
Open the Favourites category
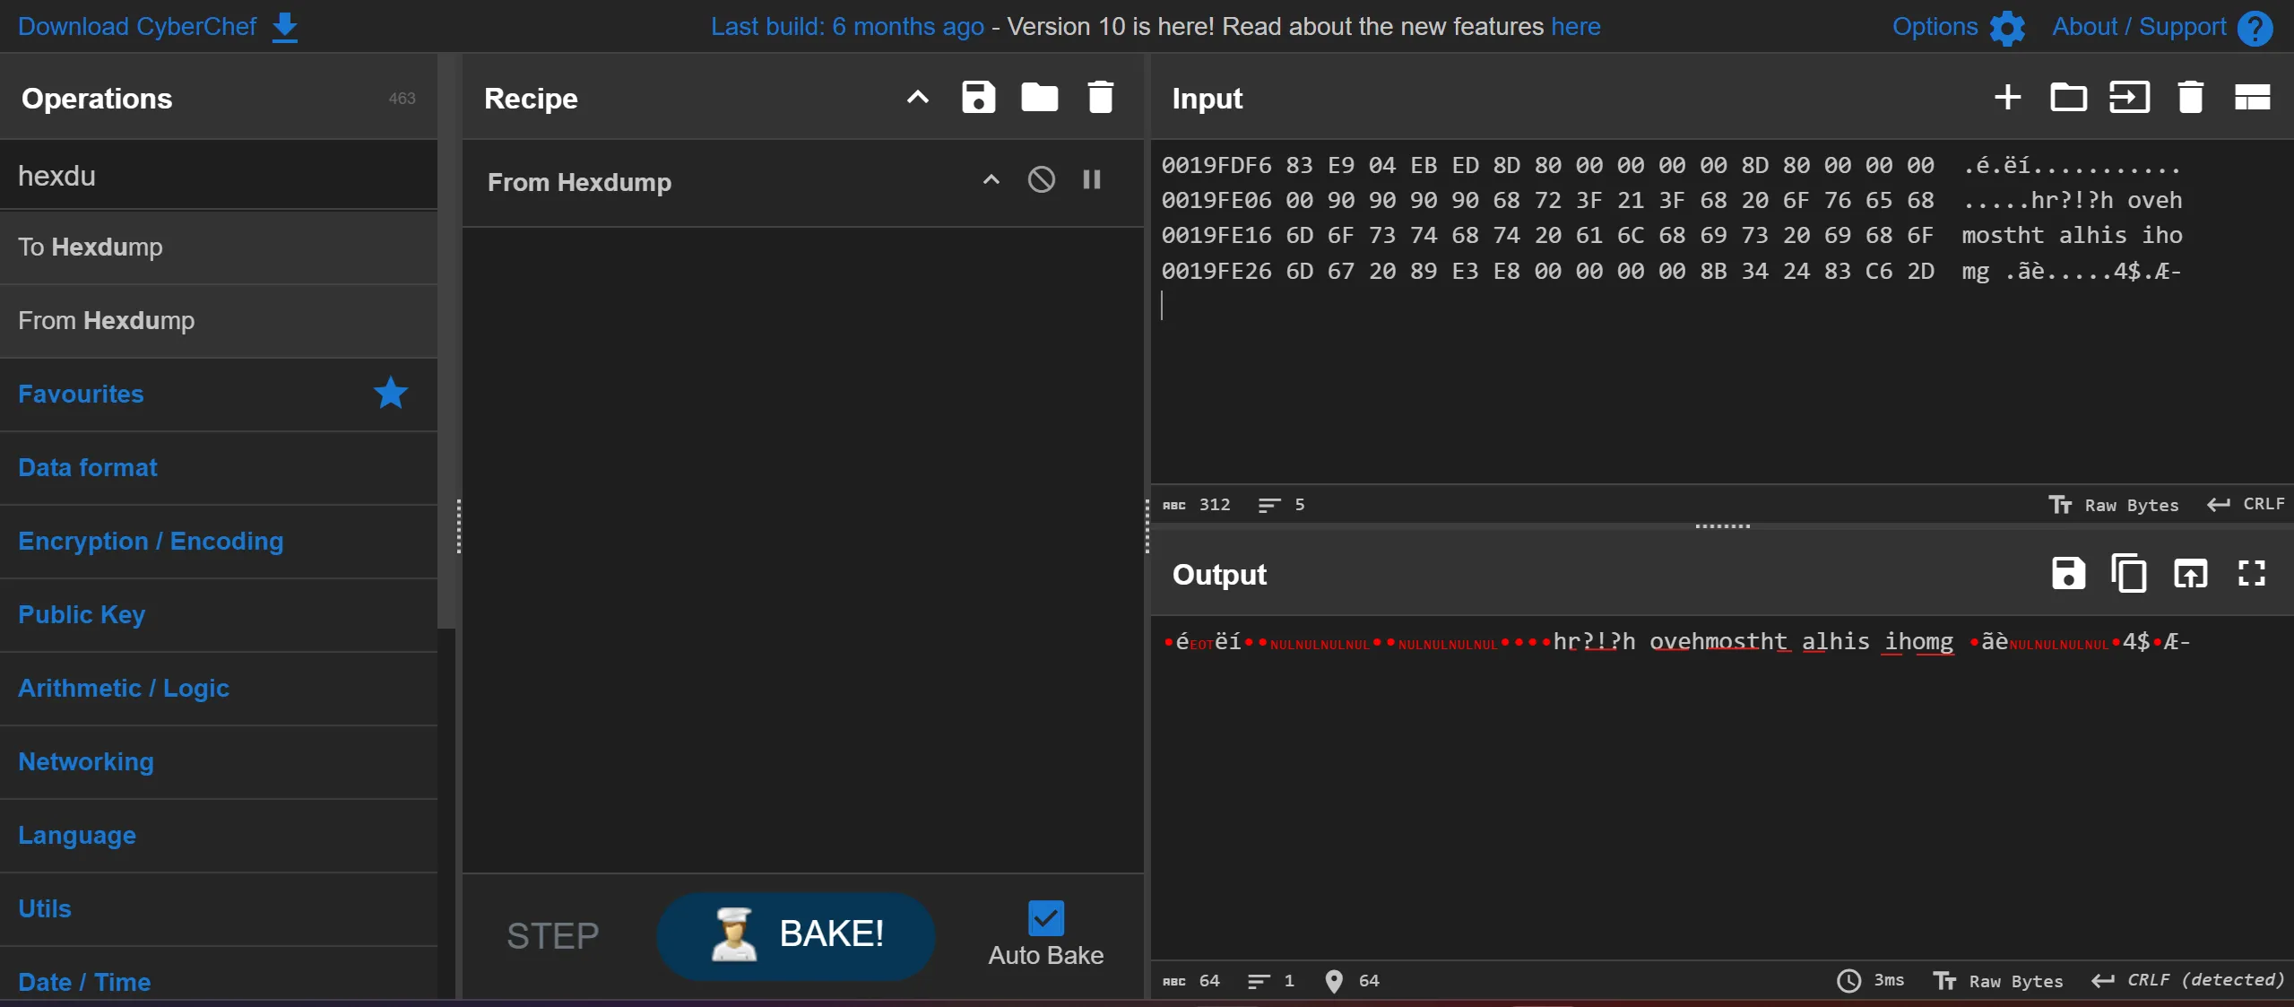pyautogui.click(x=81, y=394)
